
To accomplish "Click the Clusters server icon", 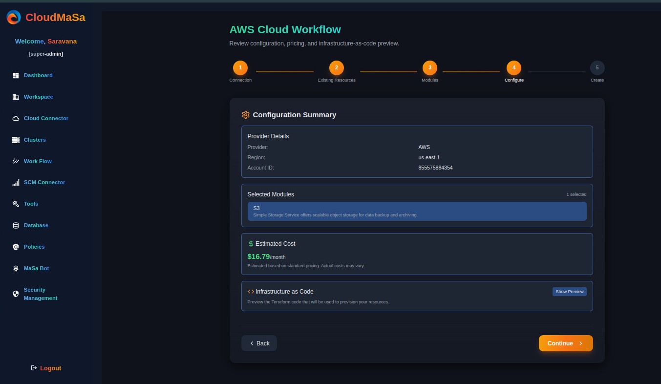I will 16,140.
